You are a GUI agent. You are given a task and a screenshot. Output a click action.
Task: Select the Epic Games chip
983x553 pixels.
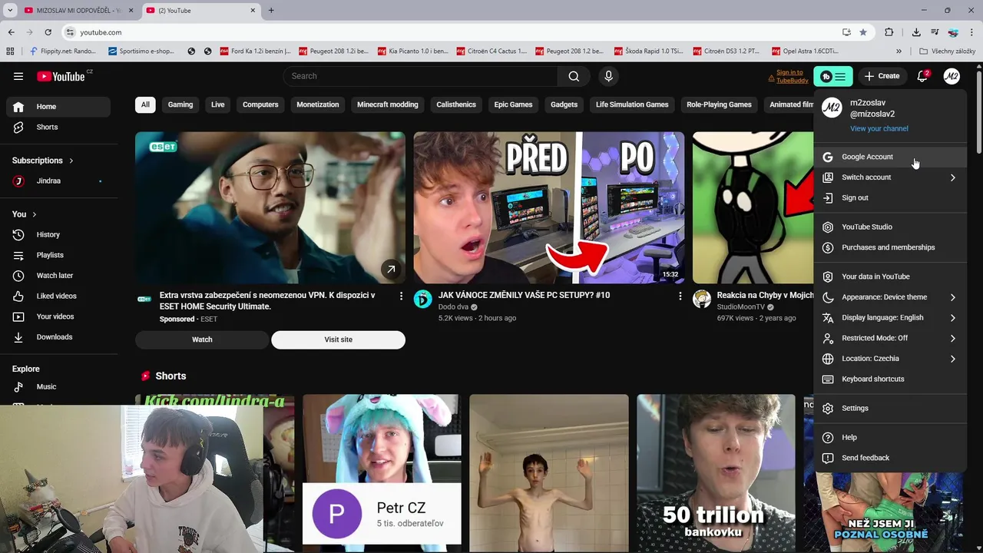click(x=513, y=104)
